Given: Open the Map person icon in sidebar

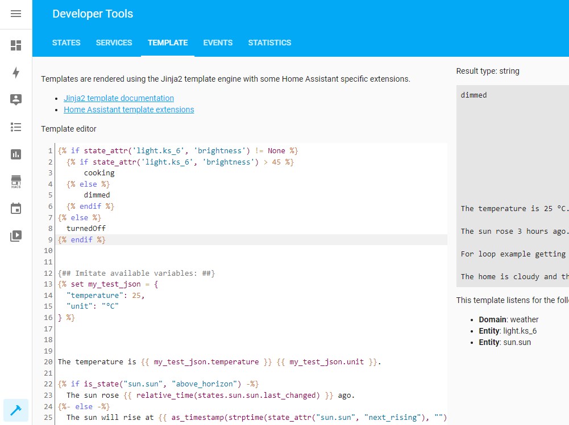Looking at the screenshot, I should click(x=15, y=100).
